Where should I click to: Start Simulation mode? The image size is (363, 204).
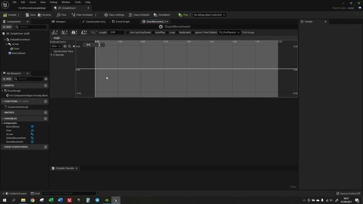[x=162, y=15]
